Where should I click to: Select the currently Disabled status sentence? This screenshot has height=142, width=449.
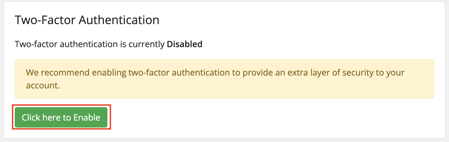[108, 44]
